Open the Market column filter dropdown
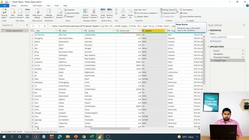 coord(166,31)
